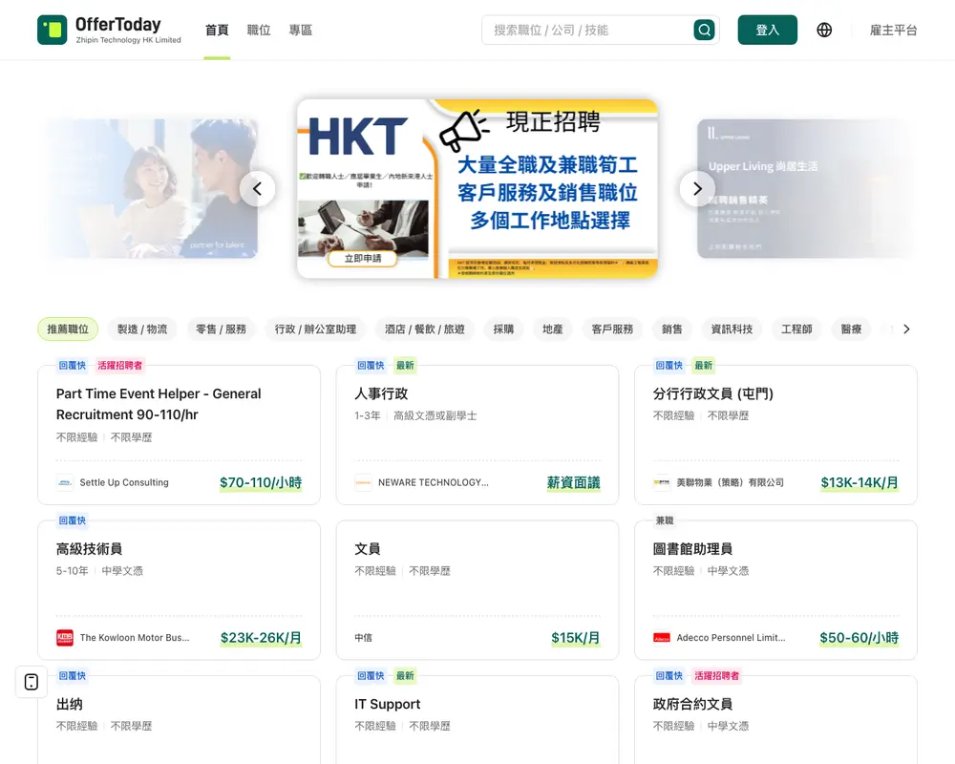Click 立即申請 on the HKT banner
955x764 pixels.
tap(363, 258)
